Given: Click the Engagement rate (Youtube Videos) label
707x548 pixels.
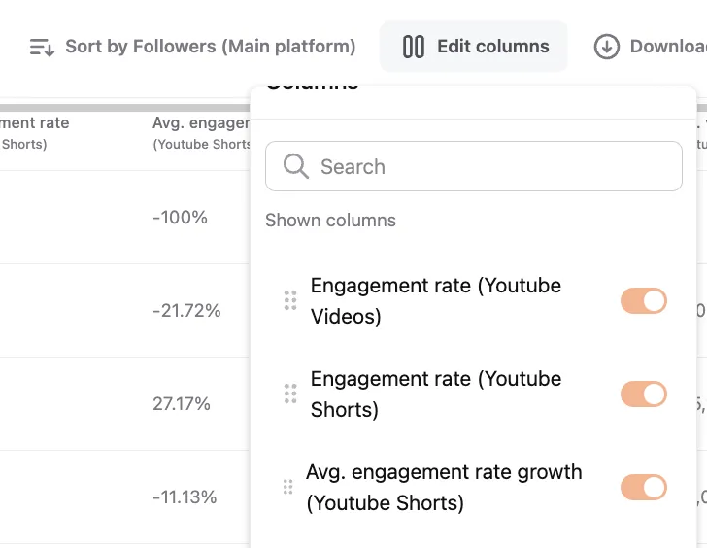Looking at the screenshot, I should (436, 301).
